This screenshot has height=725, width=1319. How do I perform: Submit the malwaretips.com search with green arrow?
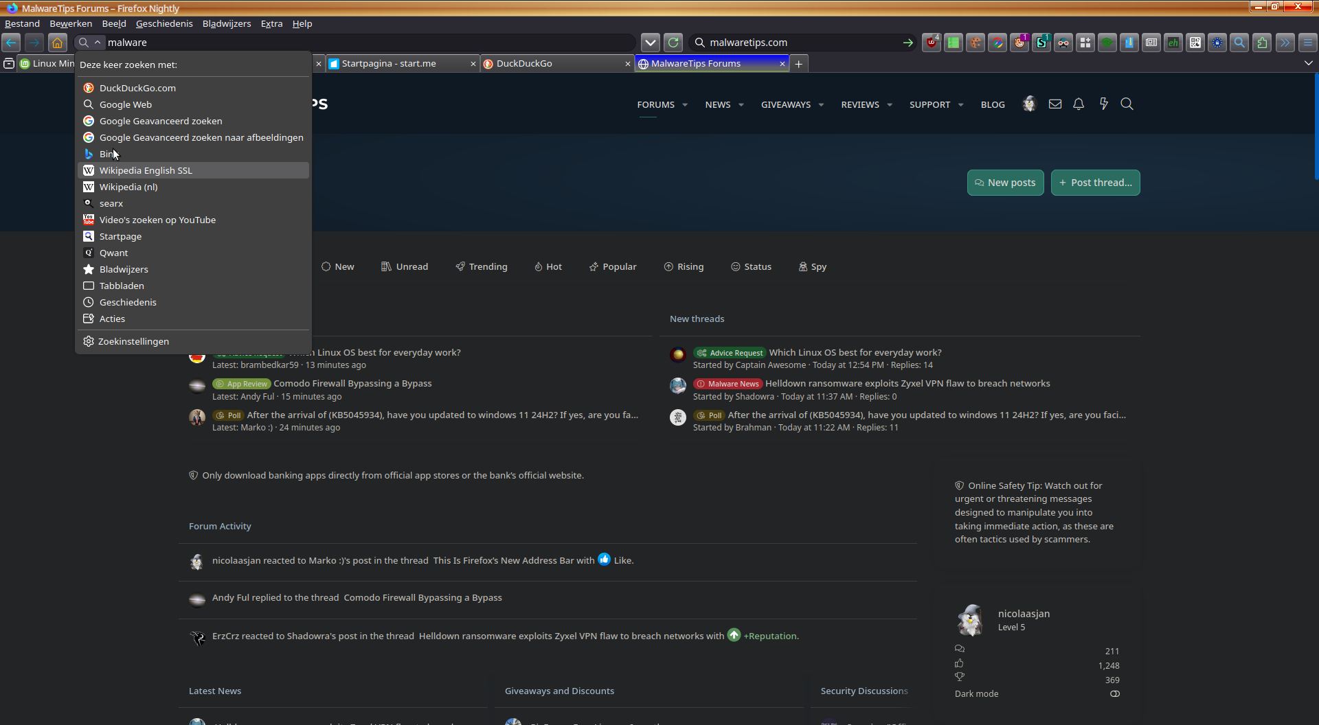tap(907, 43)
